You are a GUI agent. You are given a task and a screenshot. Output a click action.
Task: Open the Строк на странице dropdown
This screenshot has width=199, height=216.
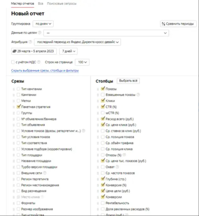coord(82,62)
